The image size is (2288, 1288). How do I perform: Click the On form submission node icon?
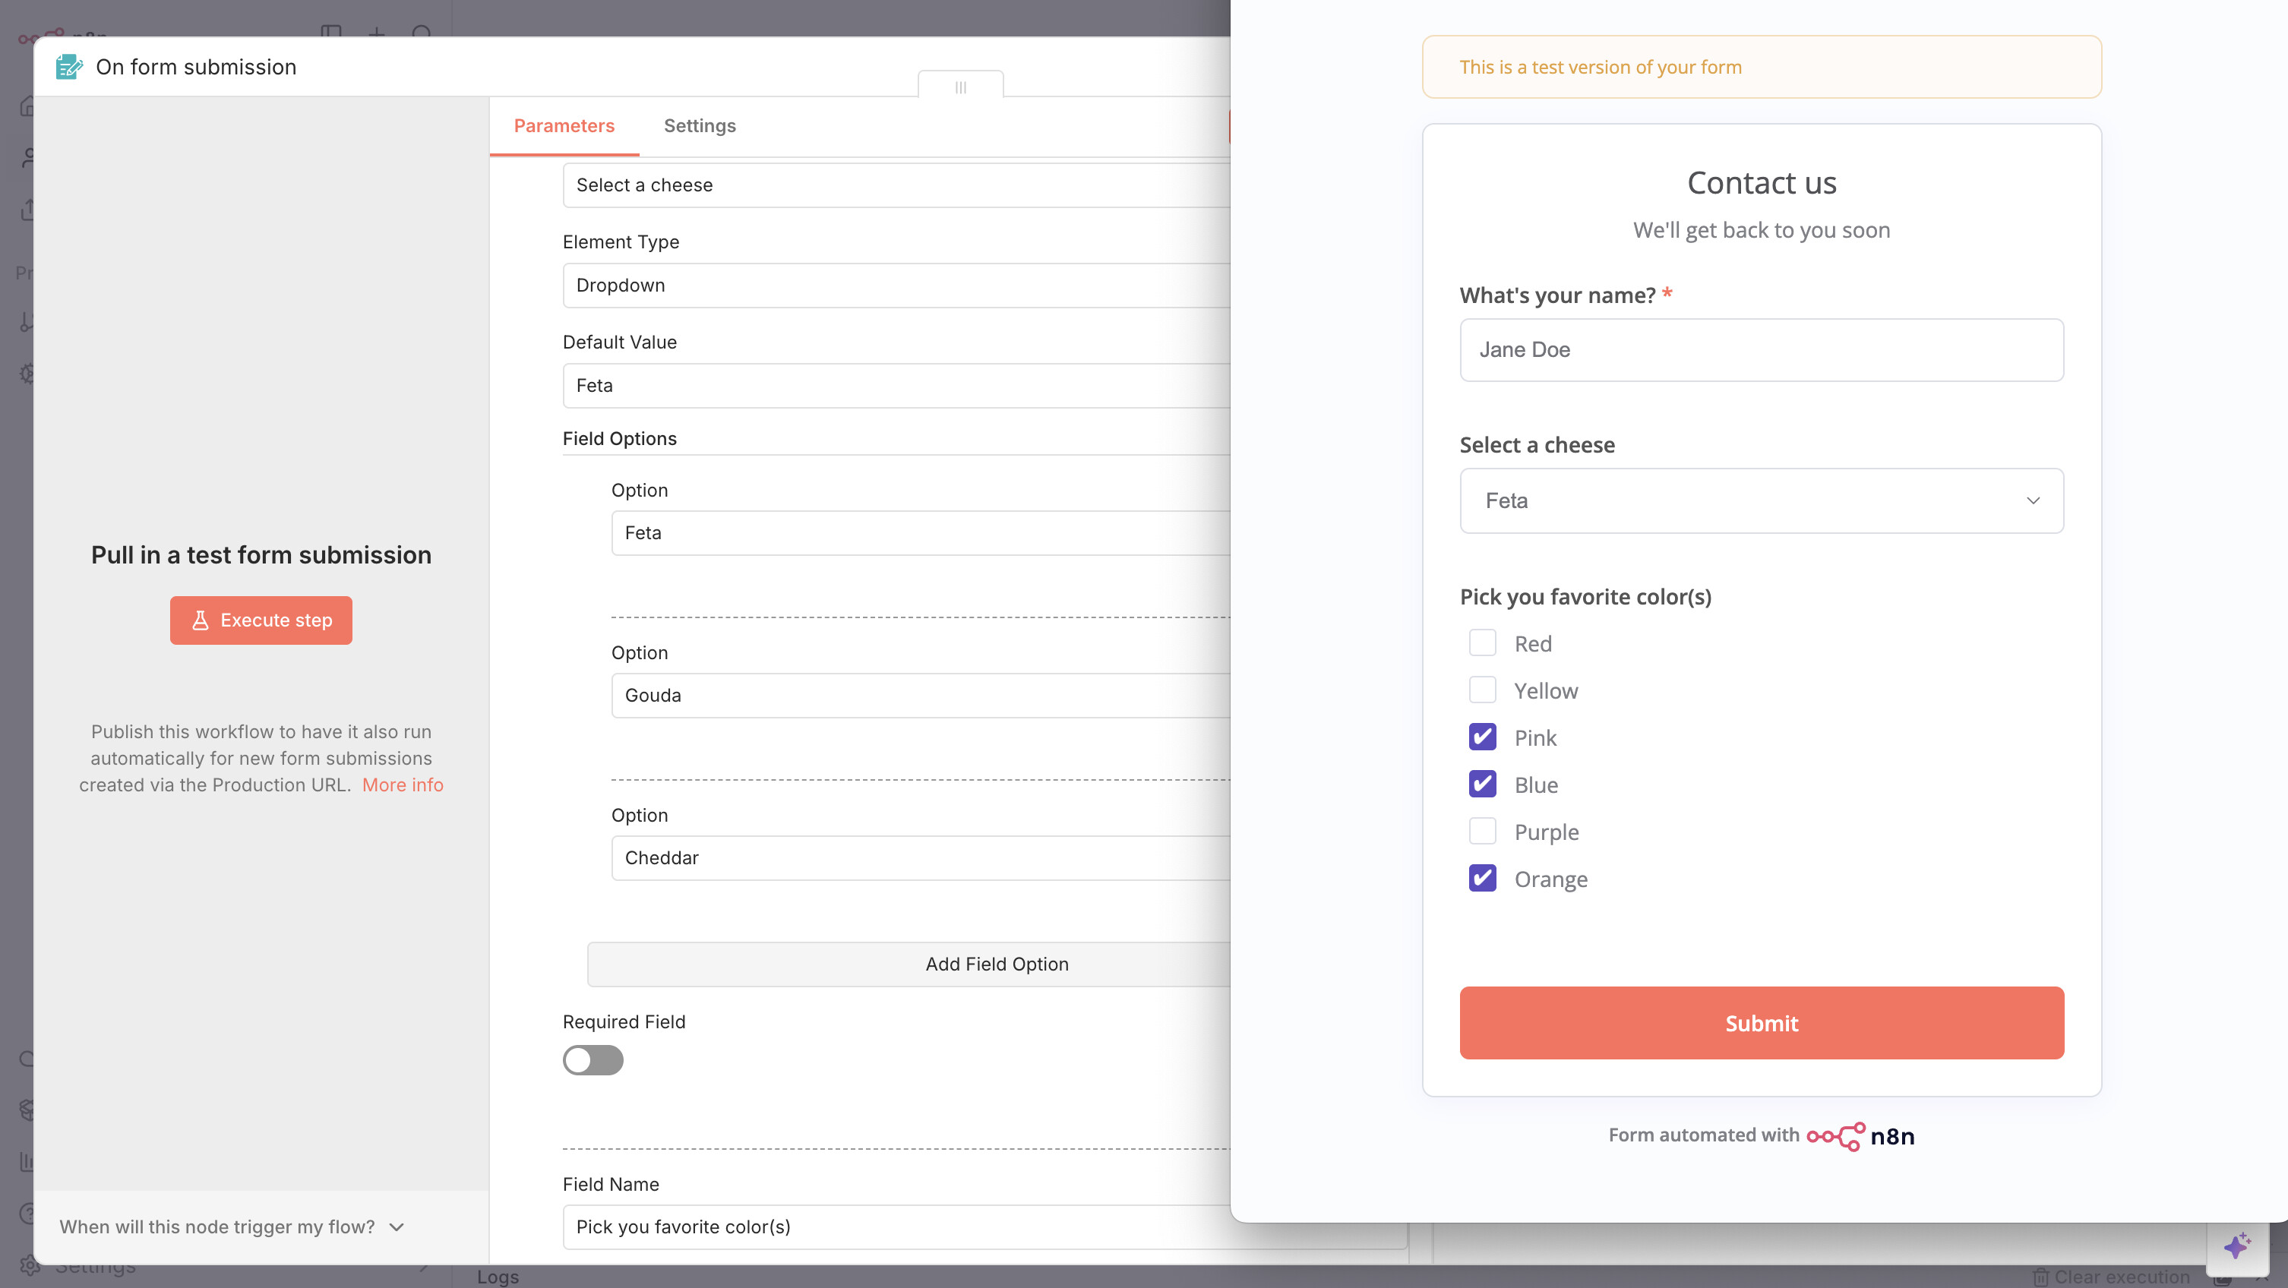(x=68, y=66)
